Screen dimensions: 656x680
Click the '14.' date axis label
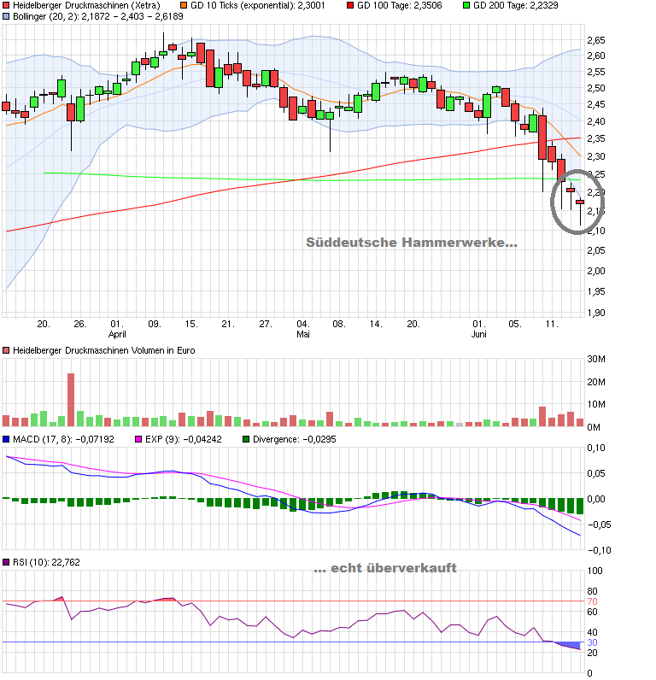376,324
